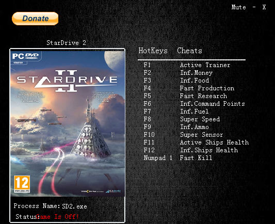This screenshot has width=275, height=224.
Task: Close the trainer using the X
Action: [264, 7]
